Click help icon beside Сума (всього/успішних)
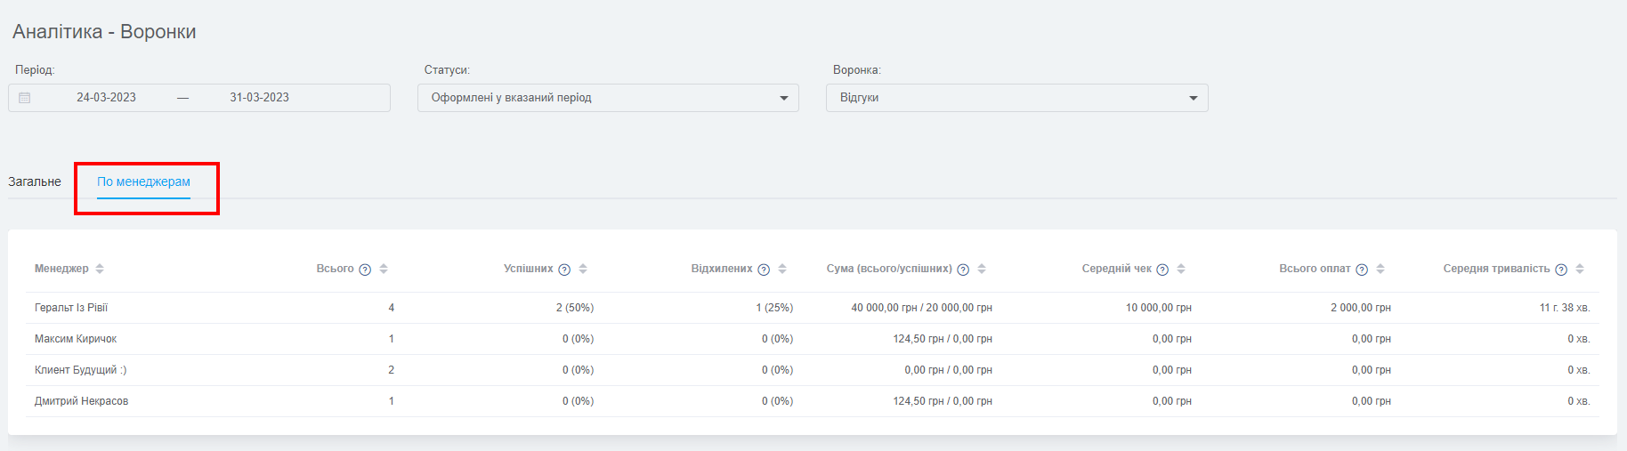 (963, 270)
